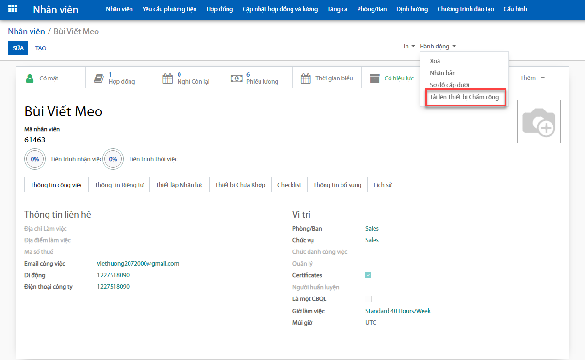Open Cập nhật hợp đồng và lương menu
Screen dimensions: 585x360
(x=280, y=9)
